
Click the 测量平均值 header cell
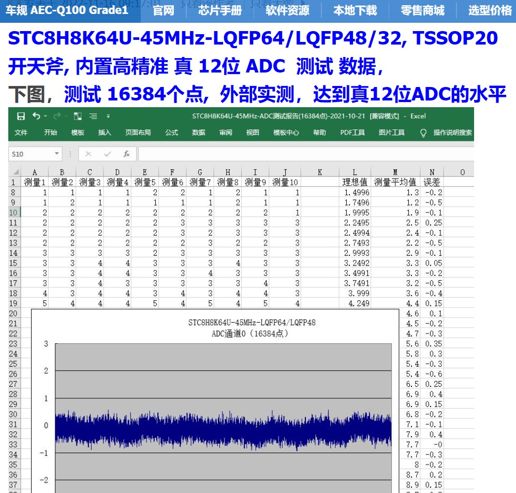click(x=395, y=182)
